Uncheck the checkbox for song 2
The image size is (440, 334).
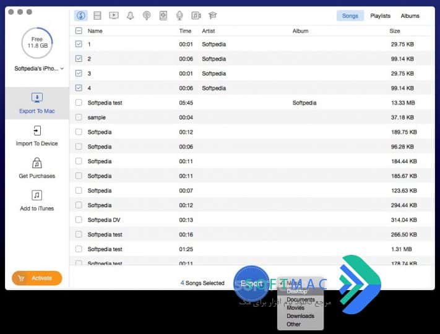point(79,59)
